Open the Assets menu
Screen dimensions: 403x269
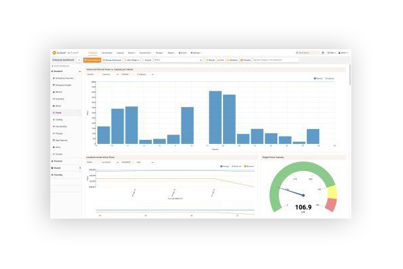[x=132, y=52]
